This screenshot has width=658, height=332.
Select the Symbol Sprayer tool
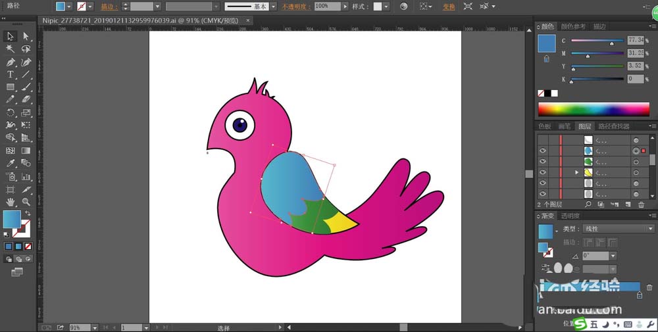(x=11, y=176)
